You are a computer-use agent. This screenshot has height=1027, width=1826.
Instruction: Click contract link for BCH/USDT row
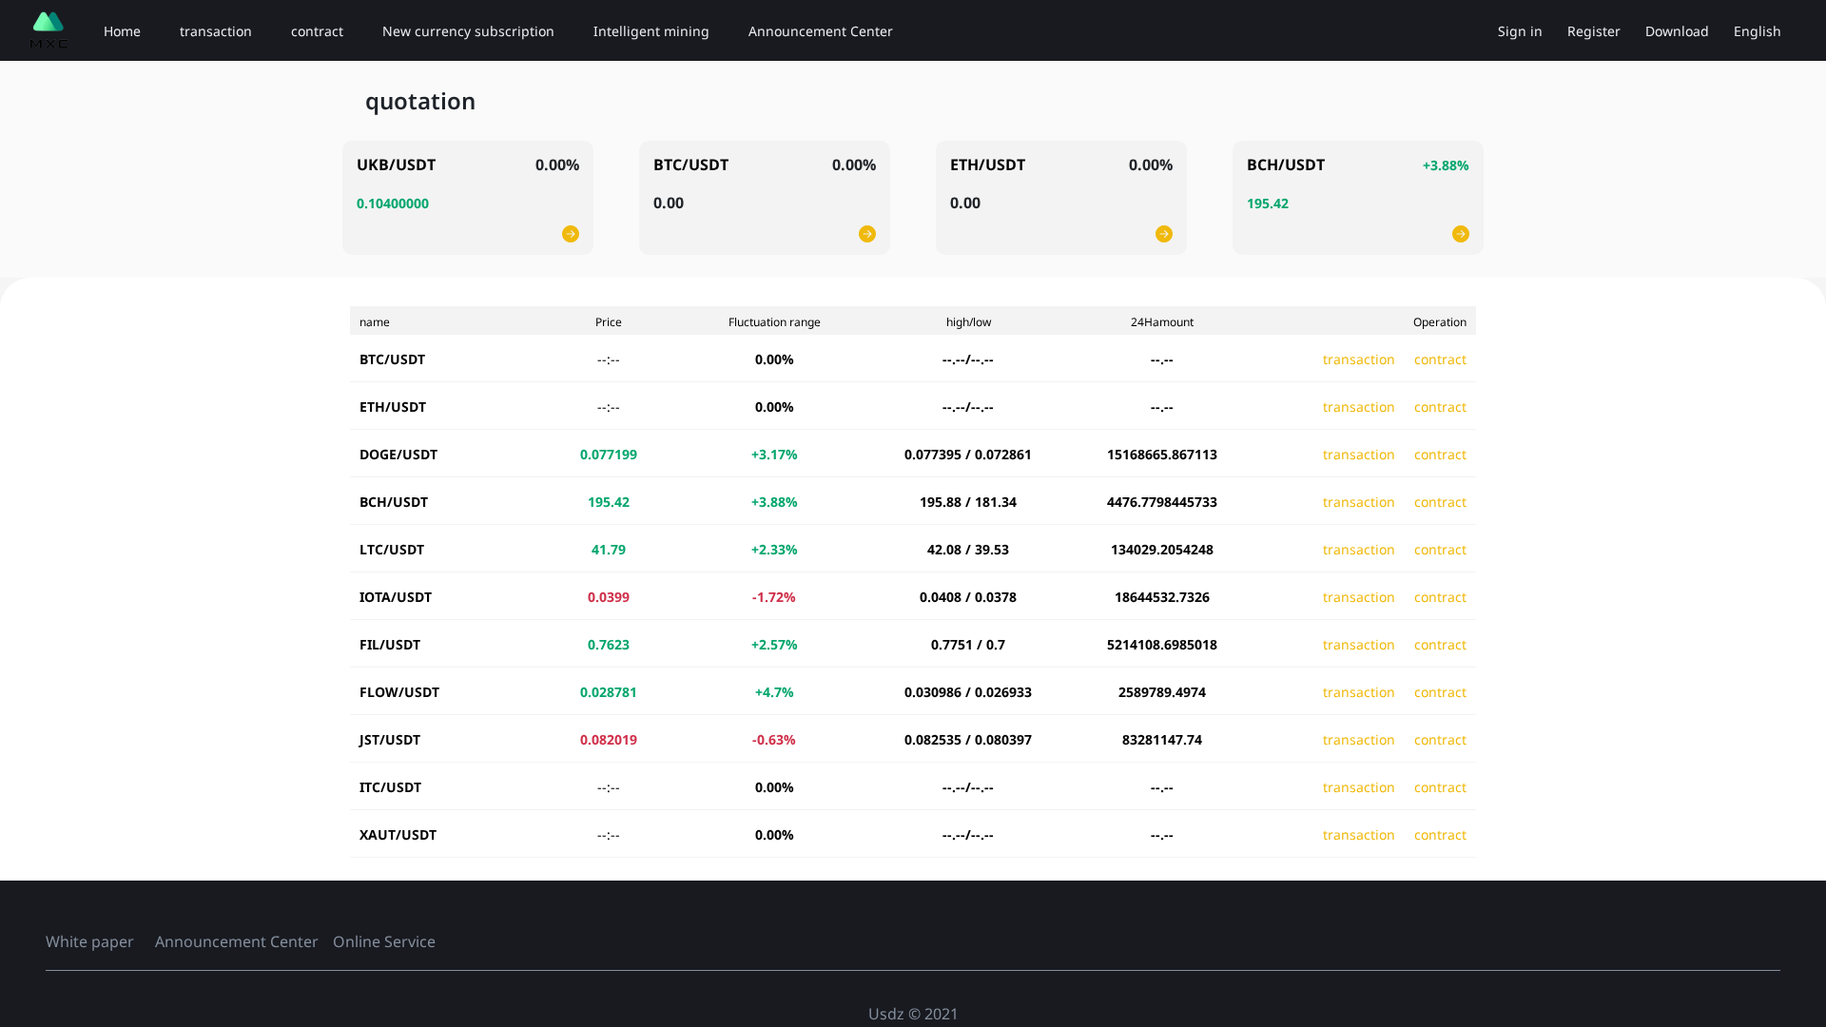click(x=1440, y=502)
